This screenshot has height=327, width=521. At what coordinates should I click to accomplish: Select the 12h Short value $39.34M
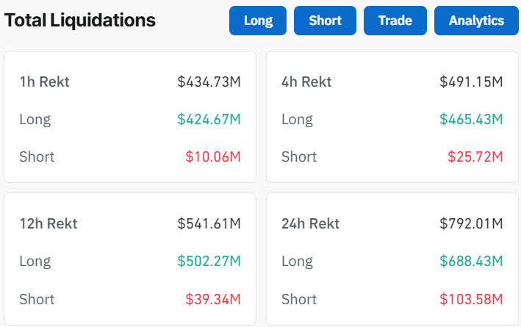pos(213,299)
